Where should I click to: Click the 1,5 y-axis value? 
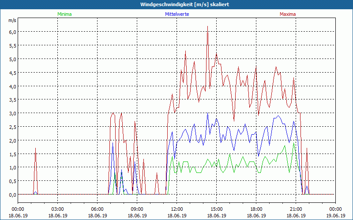[x=13, y=154]
